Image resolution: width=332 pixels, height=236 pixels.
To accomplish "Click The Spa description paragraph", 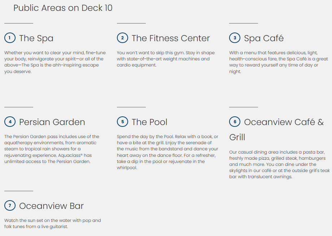I will point(55,62).
